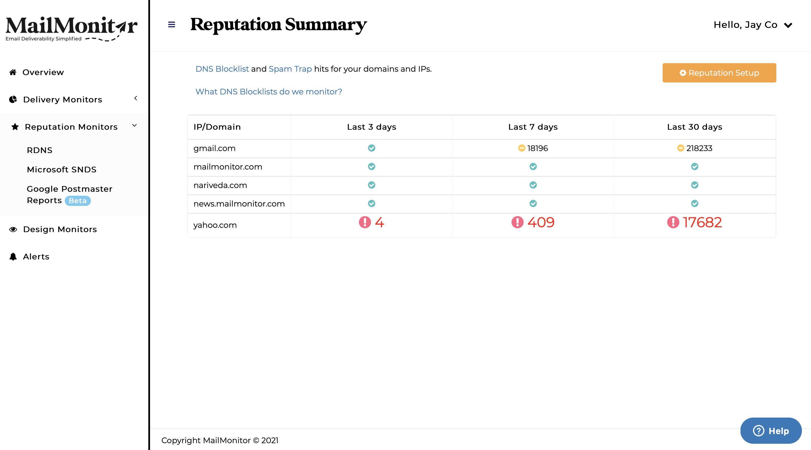Collapse the Reputation Monitors section
The width and height of the screenshot is (811, 450).
click(x=134, y=126)
